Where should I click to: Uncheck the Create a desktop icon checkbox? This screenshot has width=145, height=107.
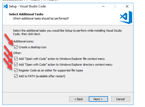pyautogui.click(x=16, y=47)
